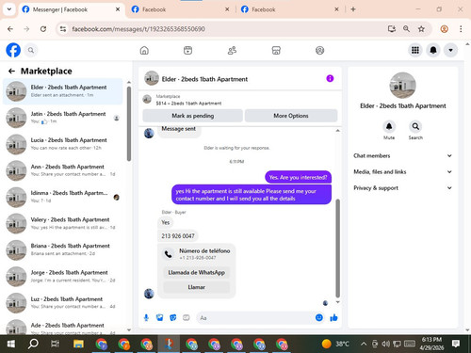The image size is (471, 353).
Task: Open the Facebook search magnifier icon
Action: 31,50
